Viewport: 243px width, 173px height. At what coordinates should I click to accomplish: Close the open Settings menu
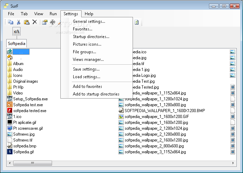[x=71, y=14]
